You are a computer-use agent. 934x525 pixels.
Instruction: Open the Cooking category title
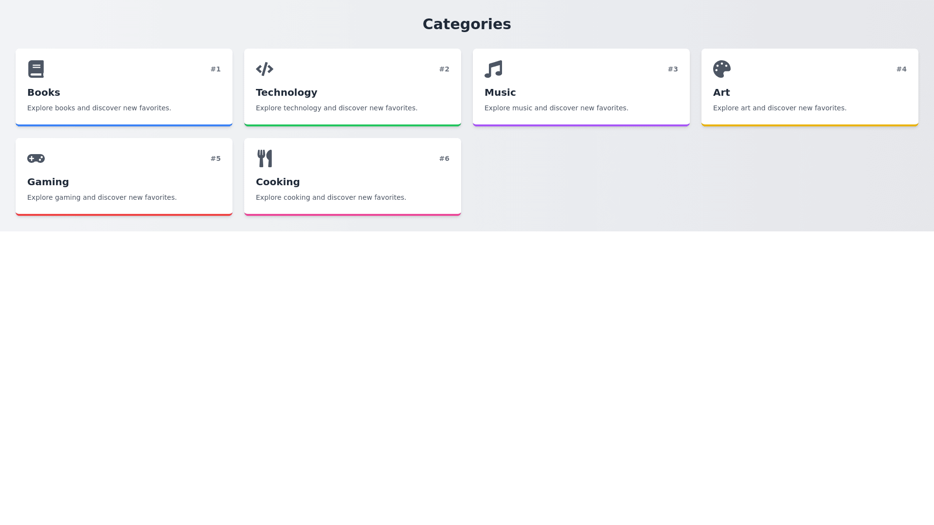click(278, 182)
